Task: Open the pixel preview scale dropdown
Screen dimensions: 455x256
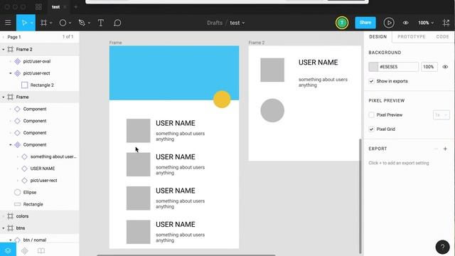Action: (441, 115)
